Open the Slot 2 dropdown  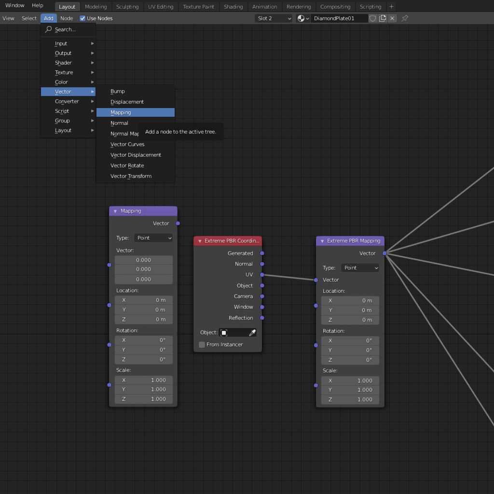click(274, 18)
